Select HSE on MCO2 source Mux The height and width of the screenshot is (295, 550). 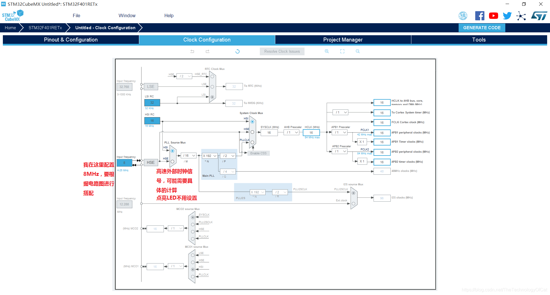tap(193, 232)
